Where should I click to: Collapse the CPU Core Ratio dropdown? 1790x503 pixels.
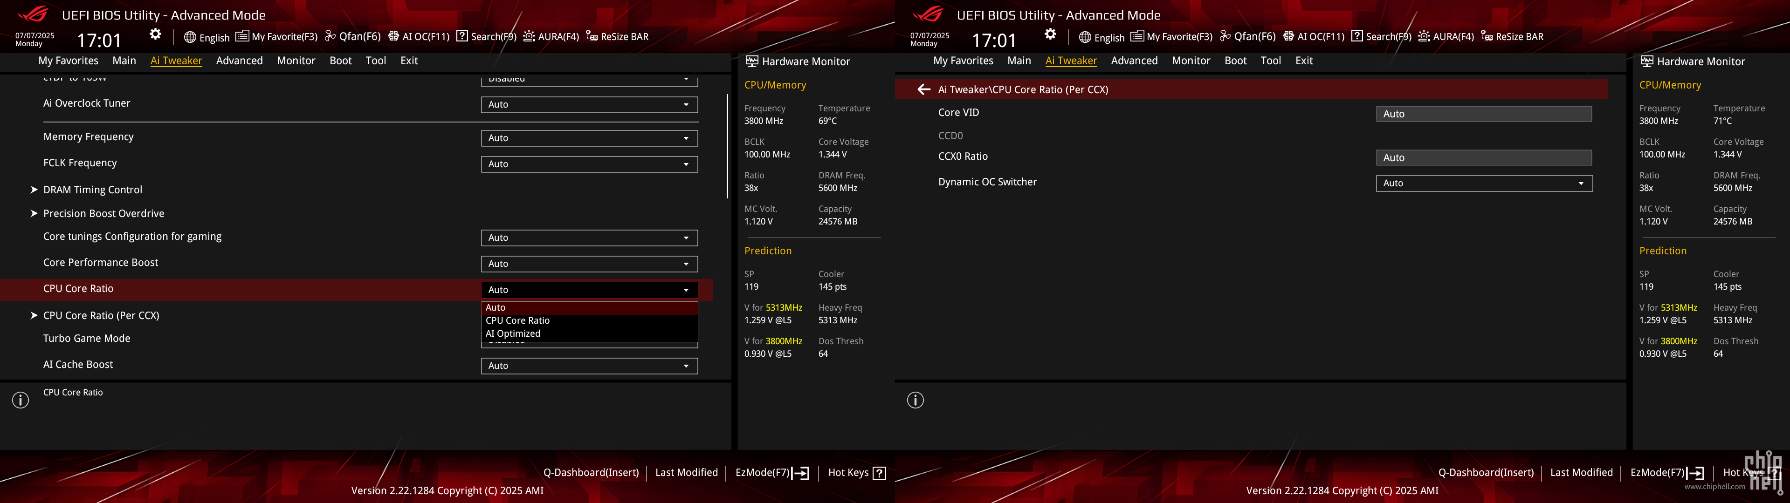[x=589, y=291]
